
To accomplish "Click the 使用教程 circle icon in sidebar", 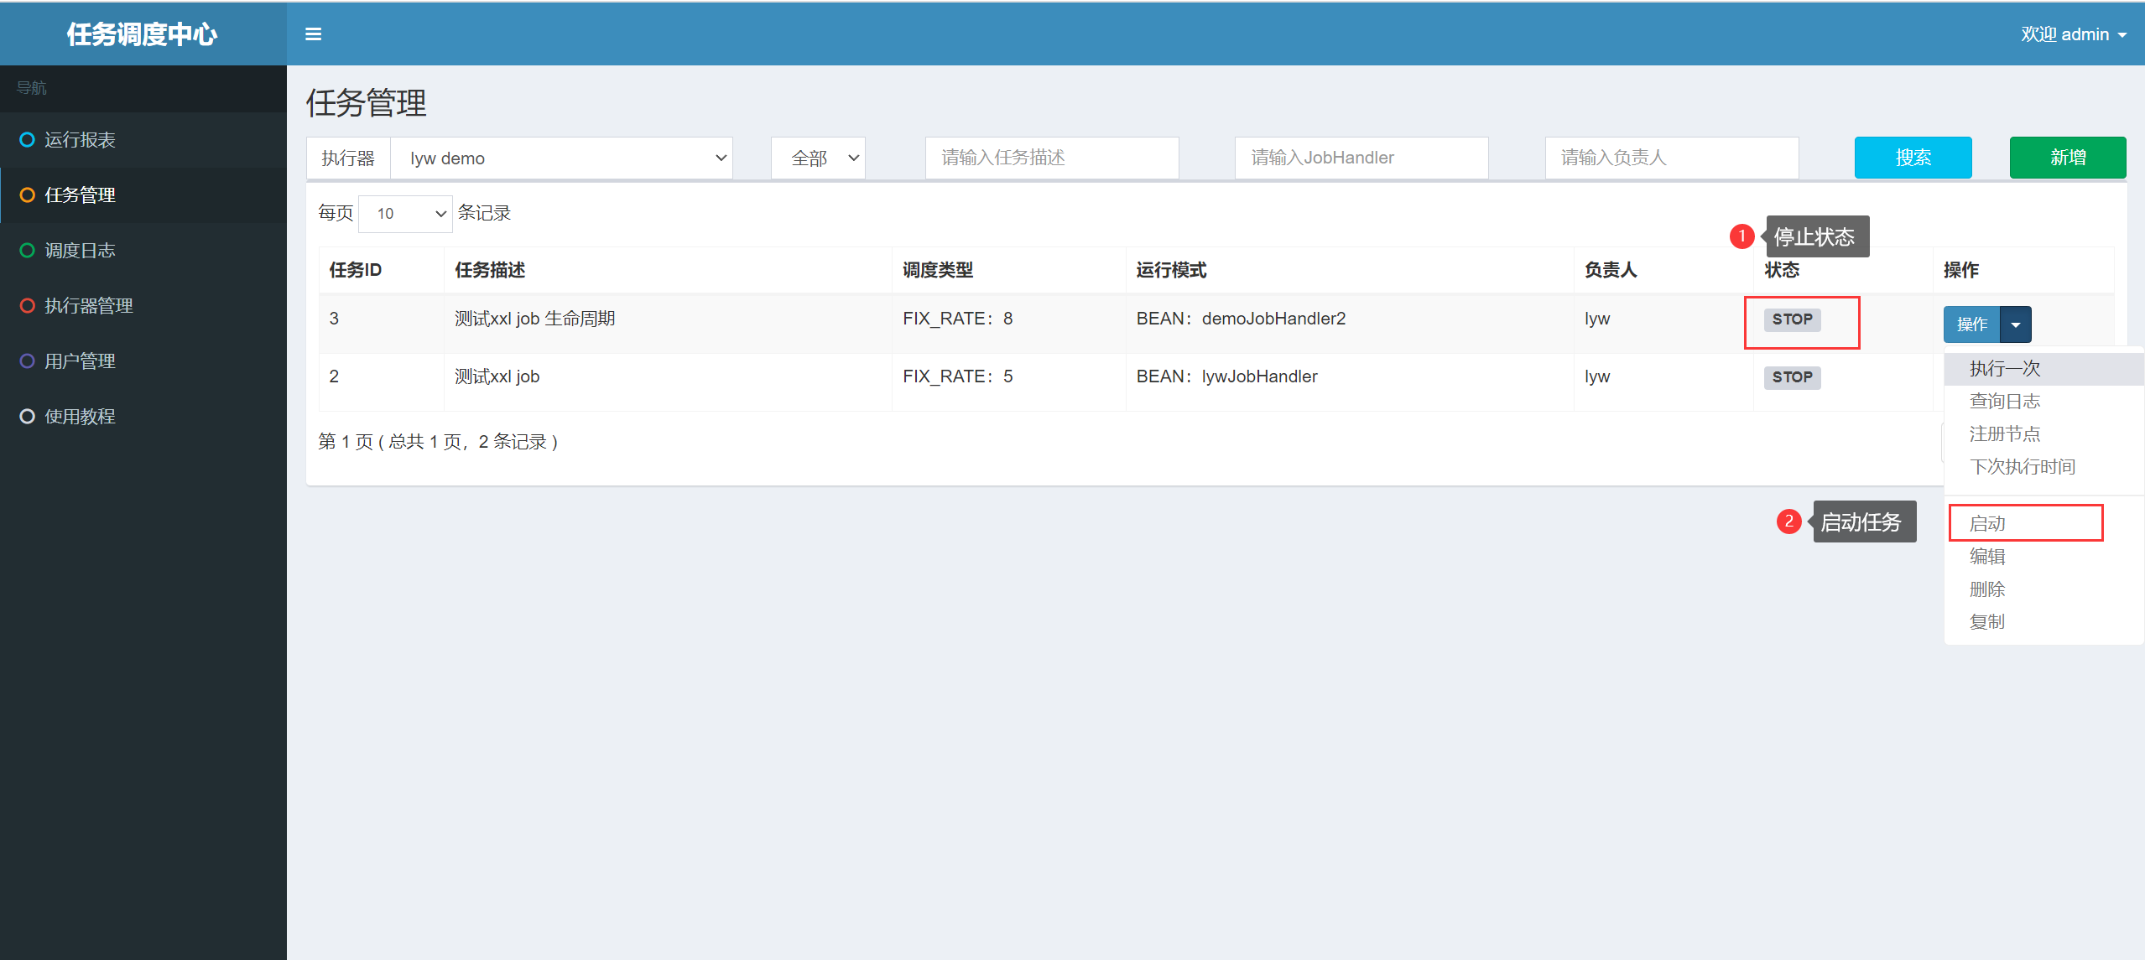I will click(27, 417).
